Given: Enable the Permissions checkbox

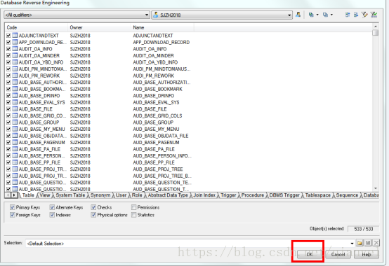Looking at the screenshot, I should click(x=133, y=207).
